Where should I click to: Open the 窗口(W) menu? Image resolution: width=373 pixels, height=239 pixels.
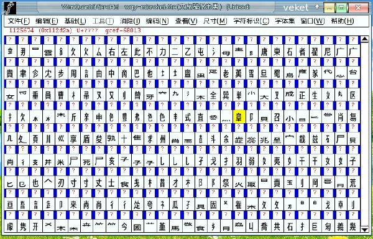[x=312, y=21]
